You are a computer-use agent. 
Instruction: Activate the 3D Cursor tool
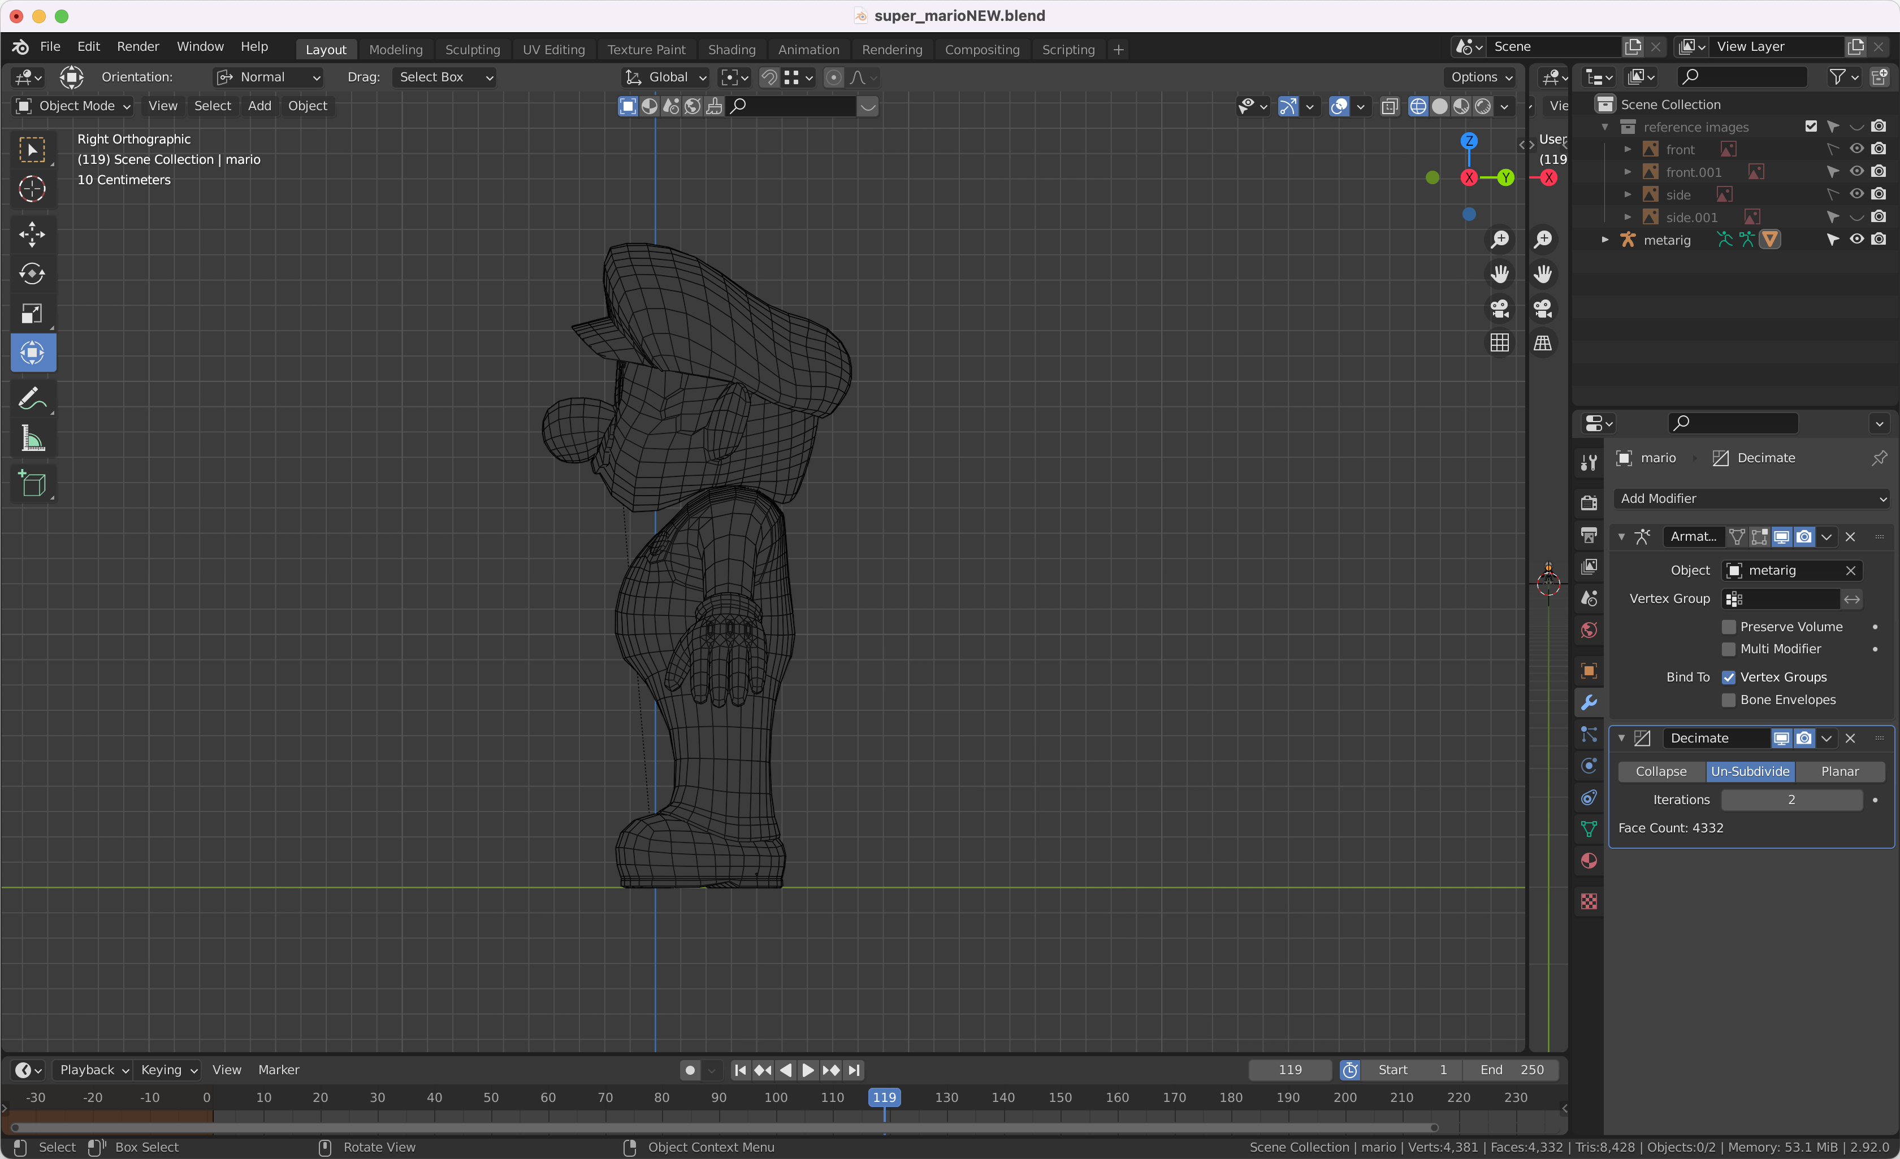point(32,189)
